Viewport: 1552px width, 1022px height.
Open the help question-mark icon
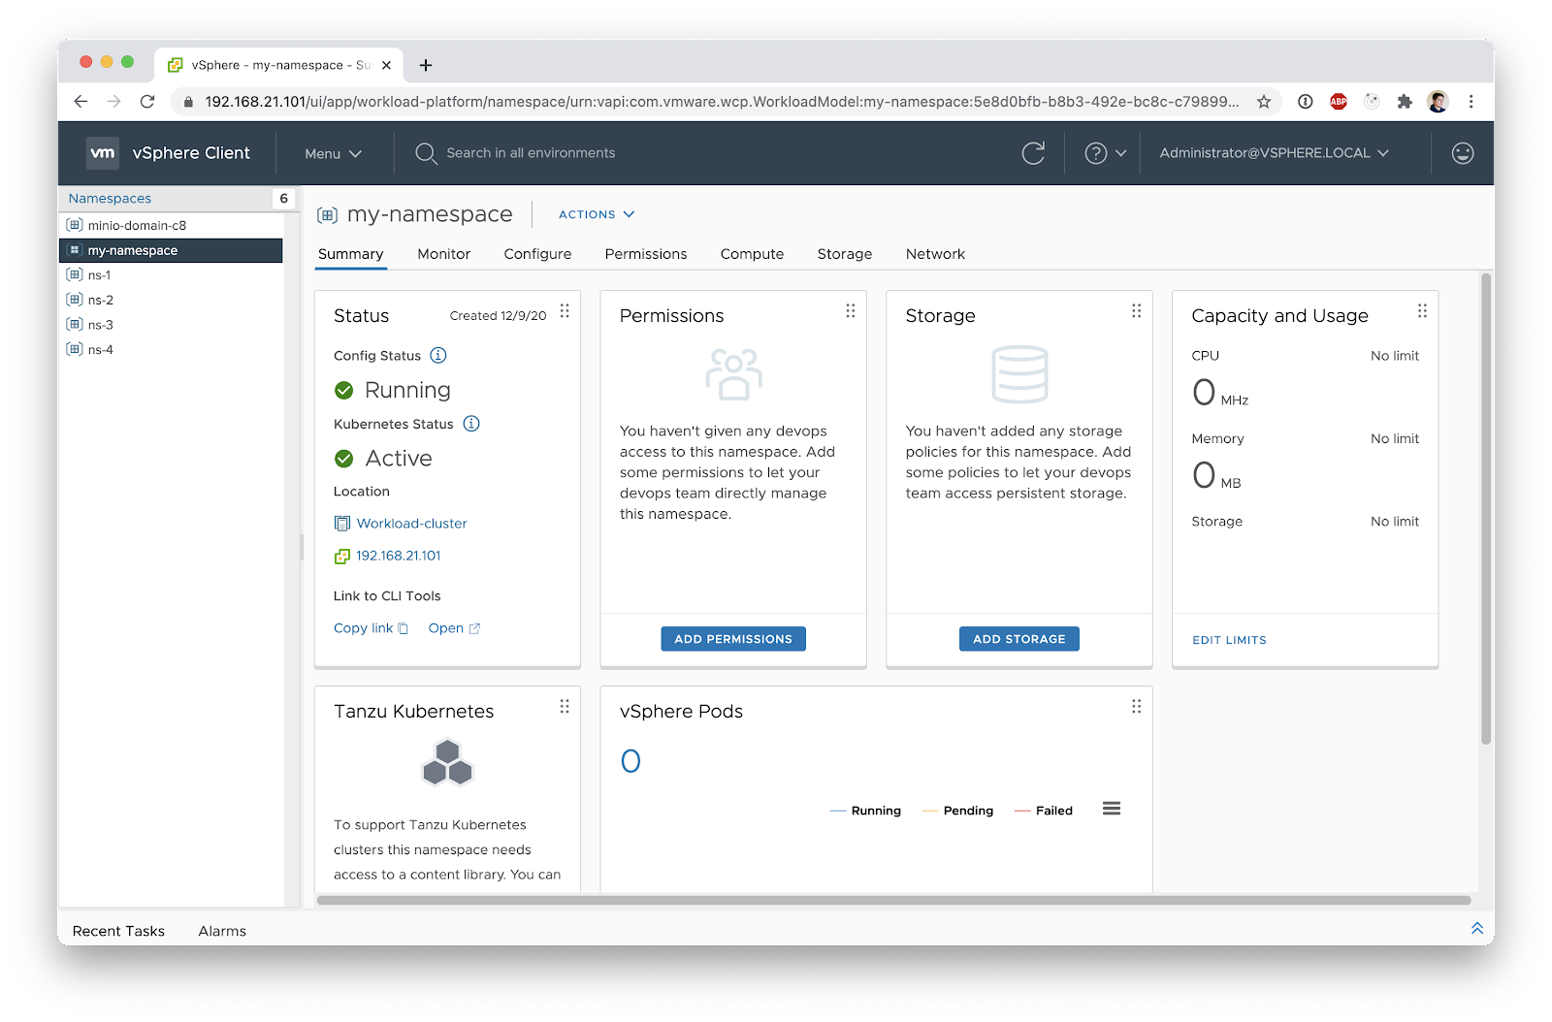[1096, 153]
